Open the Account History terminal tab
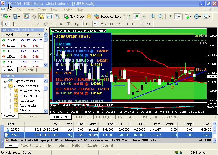 pos(31,145)
